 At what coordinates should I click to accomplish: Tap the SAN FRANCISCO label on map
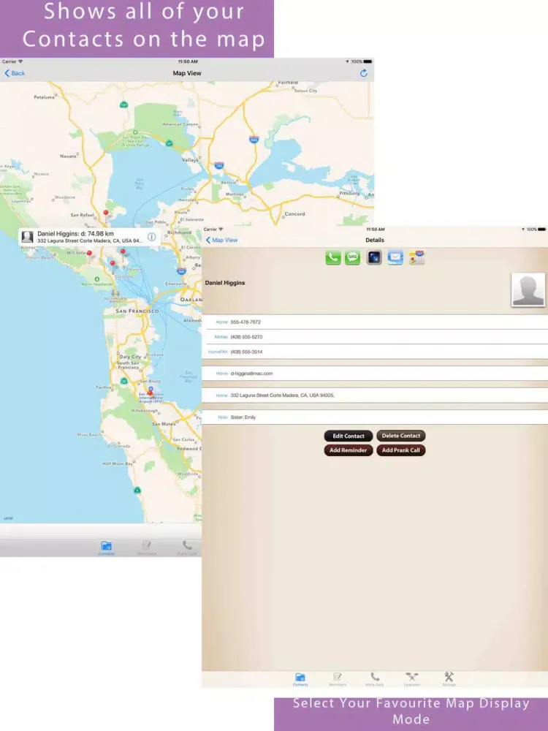137,311
